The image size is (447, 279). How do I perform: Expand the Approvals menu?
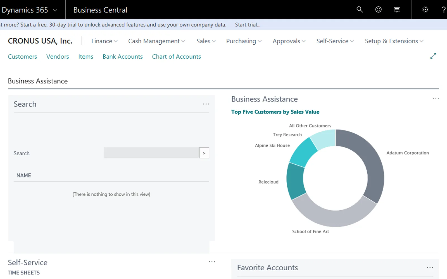[x=289, y=41]
